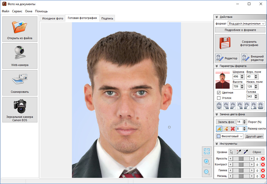The width and height of the screenshot is (267, 184).
Task: Activate the remove-background pencil brush
Action: 226,129
